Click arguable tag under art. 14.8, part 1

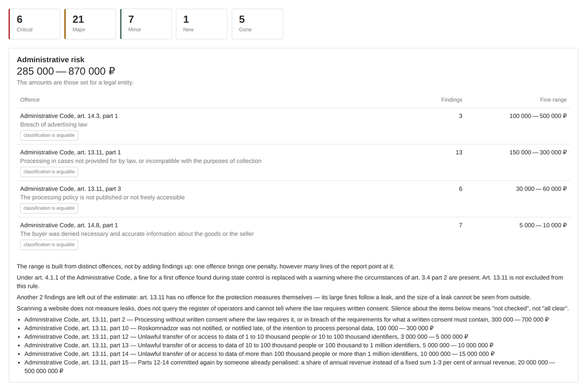(49, 245)
